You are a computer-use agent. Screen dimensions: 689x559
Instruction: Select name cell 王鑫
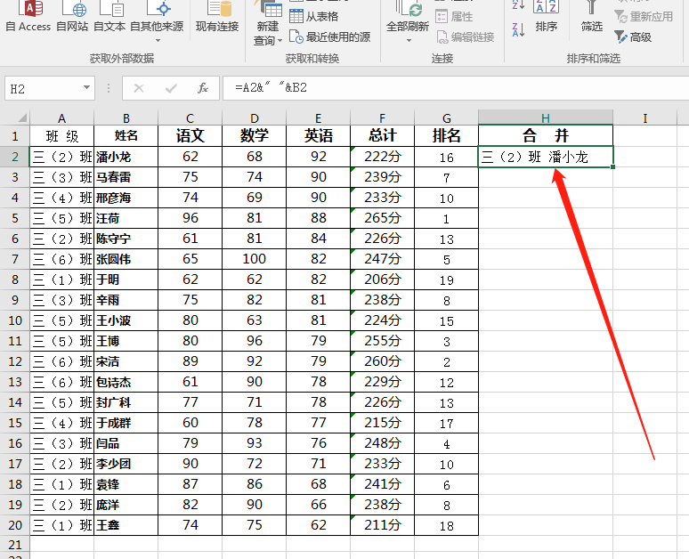[x=126, y=525]
